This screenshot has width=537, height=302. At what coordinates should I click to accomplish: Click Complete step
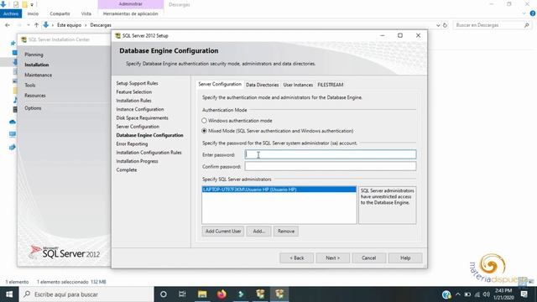tap(127, 169)
